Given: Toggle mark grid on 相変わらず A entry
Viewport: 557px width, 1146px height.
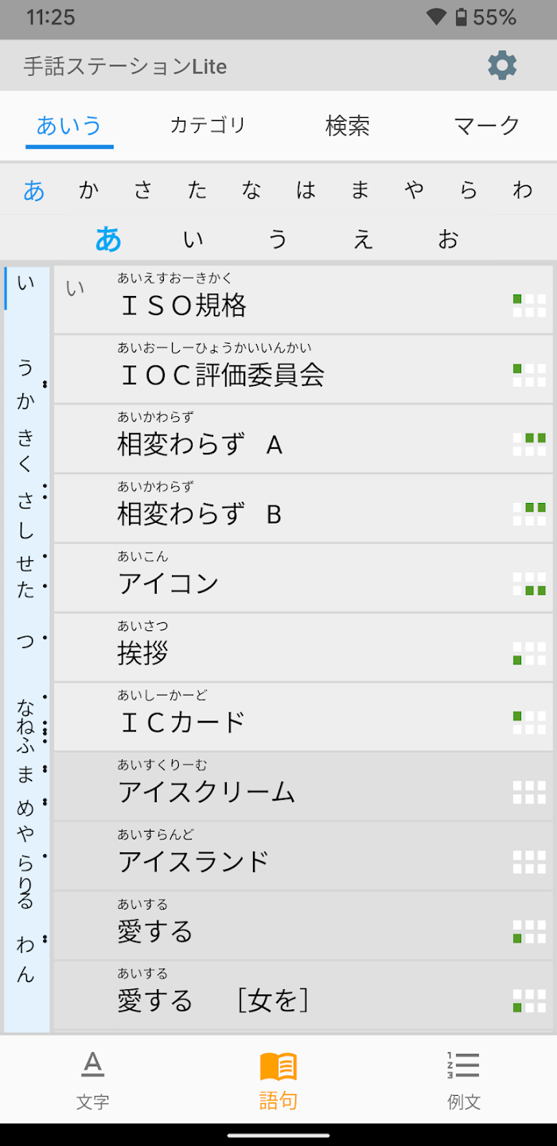Looking at the screenshot, I should 529,444.
